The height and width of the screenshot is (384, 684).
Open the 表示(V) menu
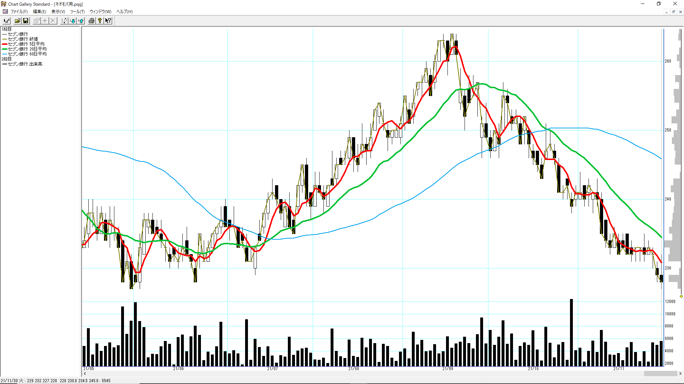(58, 12)
